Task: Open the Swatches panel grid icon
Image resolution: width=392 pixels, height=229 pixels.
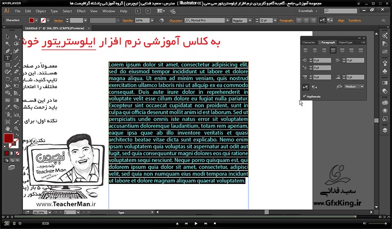Action: 385,51
